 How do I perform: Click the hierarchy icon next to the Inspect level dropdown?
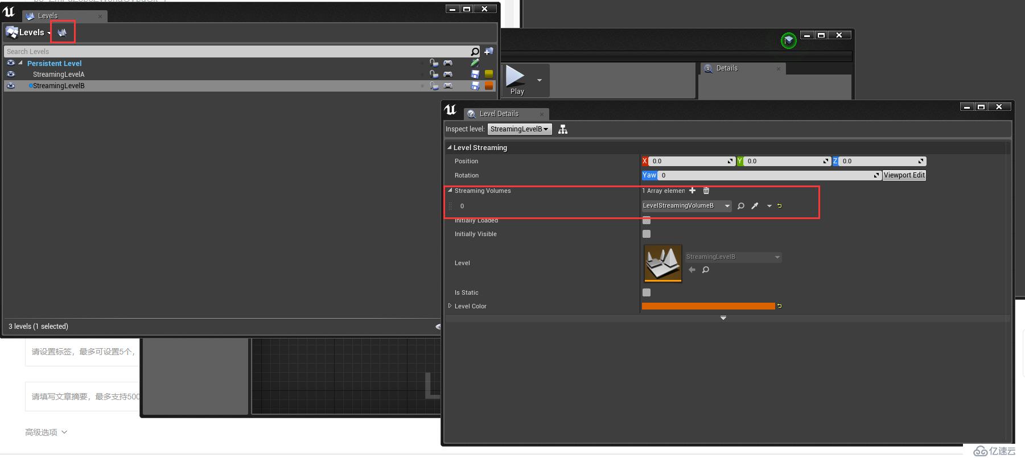pos(563,130)
